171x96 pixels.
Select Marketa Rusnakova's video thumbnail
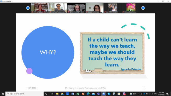tap(58, 8)
